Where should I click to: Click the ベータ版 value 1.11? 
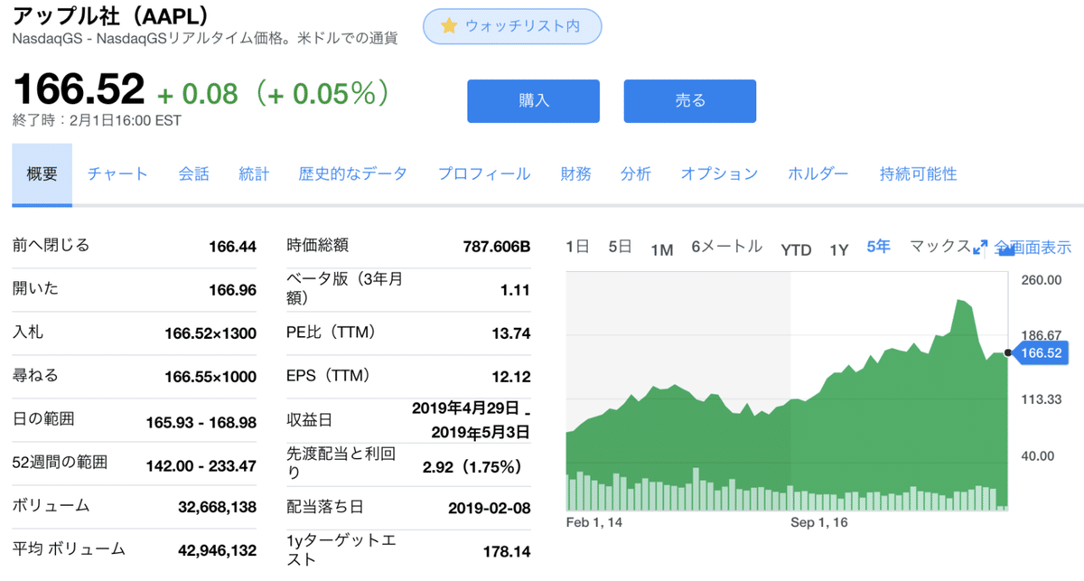click(517, 290)
